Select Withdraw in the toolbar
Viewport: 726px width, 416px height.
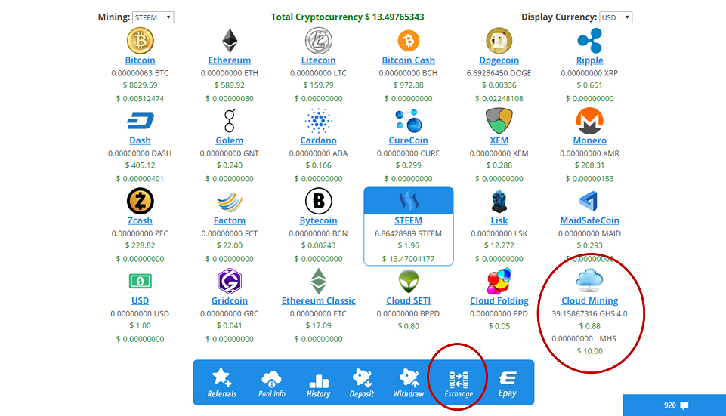409,383
